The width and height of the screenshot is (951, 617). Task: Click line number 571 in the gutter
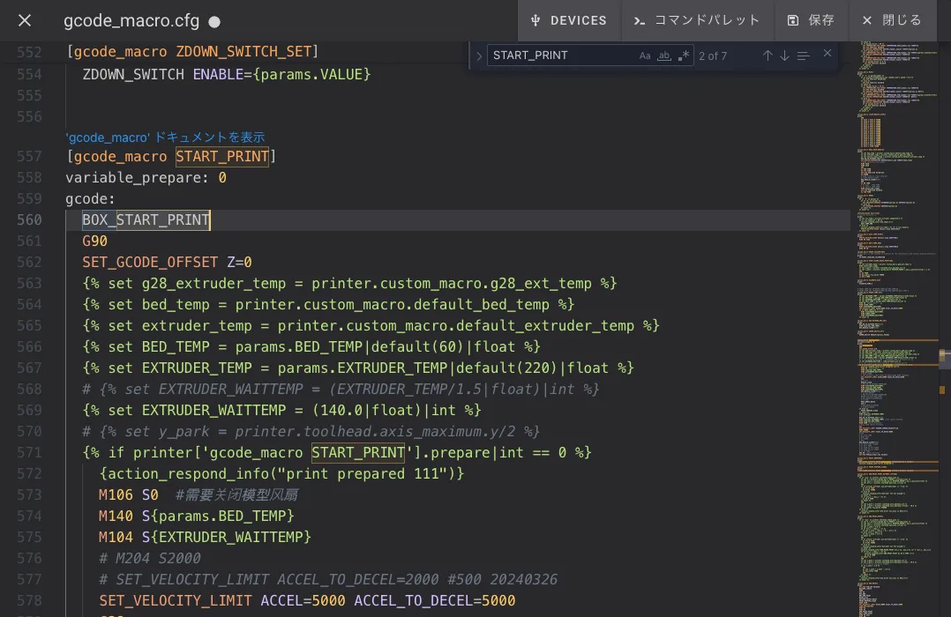tap(30, 452)
